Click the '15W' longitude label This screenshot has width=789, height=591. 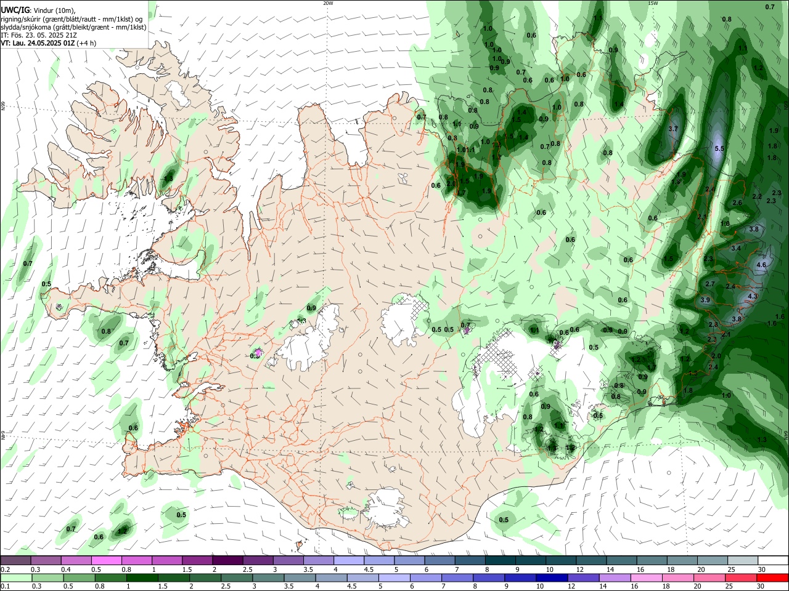pos(652,3)
